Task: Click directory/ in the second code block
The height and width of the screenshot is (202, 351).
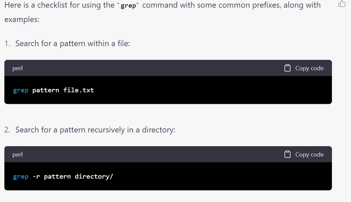Action: [94, 176]
